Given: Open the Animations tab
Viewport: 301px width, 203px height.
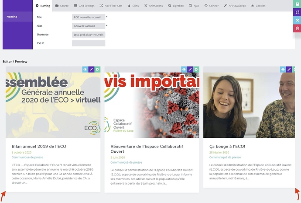Looking at the screenshot, I should pos(154,6).
